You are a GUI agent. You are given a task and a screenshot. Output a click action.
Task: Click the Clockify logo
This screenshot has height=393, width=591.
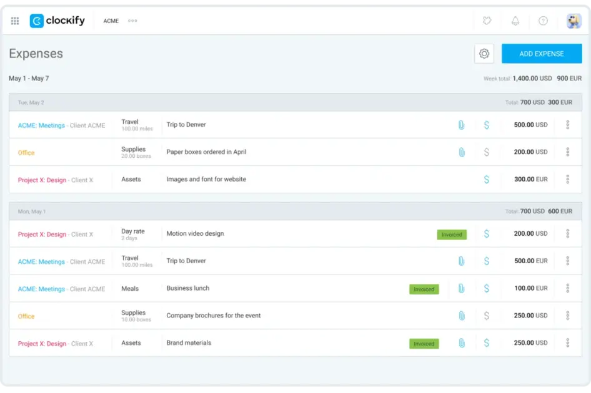pyautogui.click(x=57, y=21)
